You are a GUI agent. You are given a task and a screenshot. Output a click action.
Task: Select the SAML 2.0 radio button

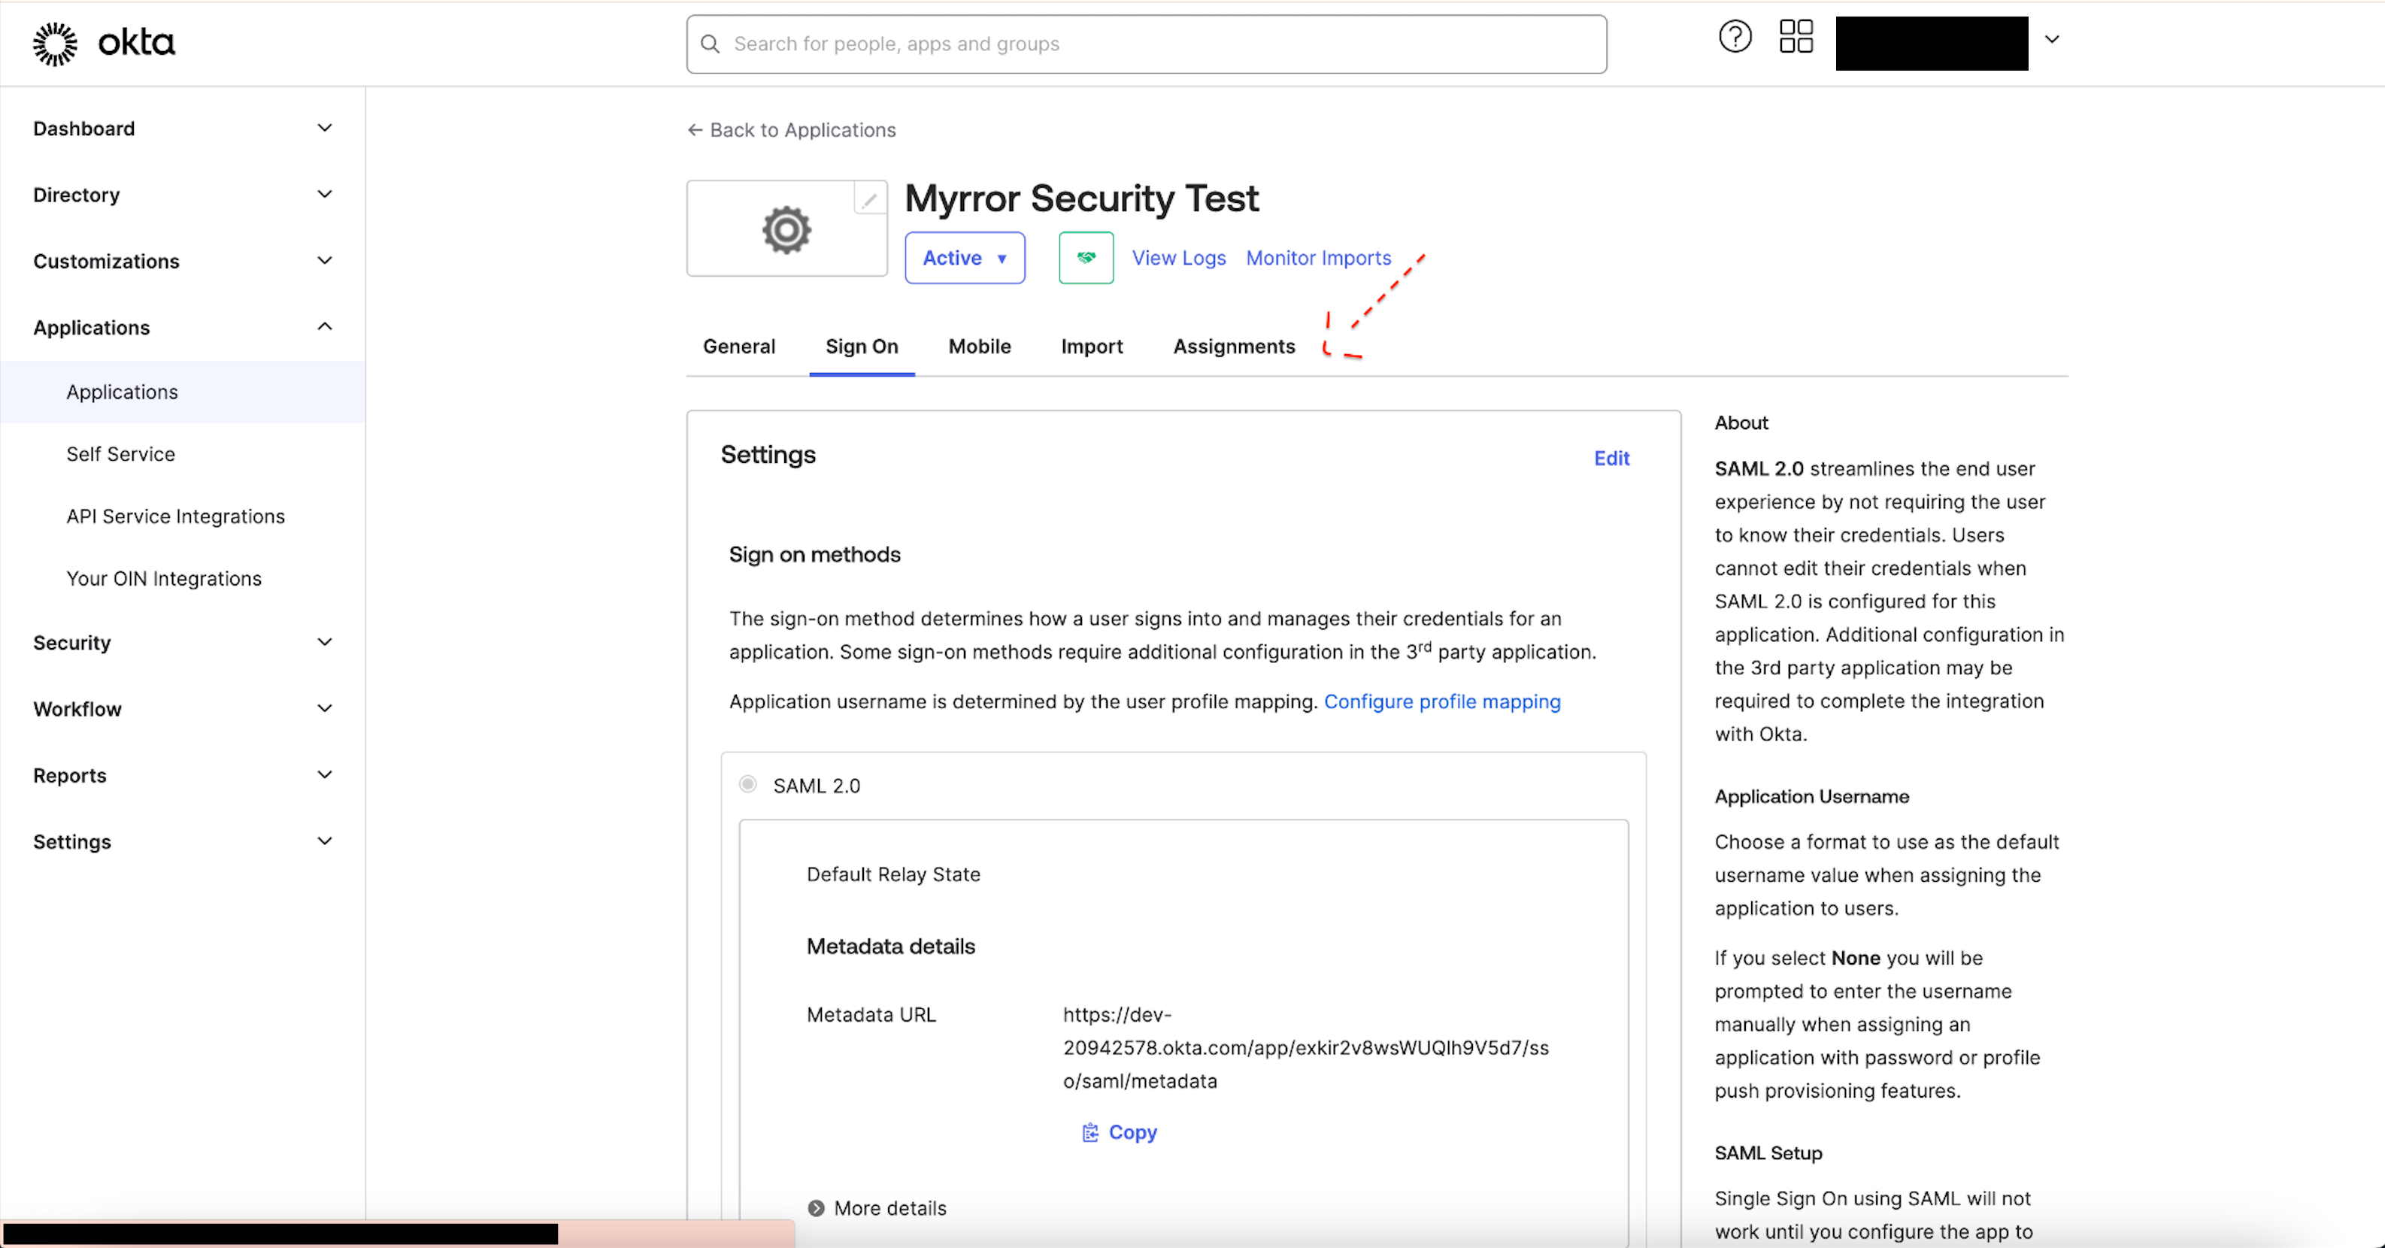tap(746, 784)
